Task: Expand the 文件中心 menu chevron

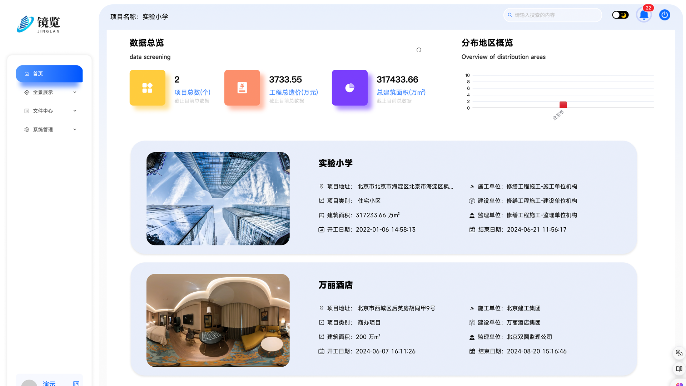Action: click(x=75, y=111)
